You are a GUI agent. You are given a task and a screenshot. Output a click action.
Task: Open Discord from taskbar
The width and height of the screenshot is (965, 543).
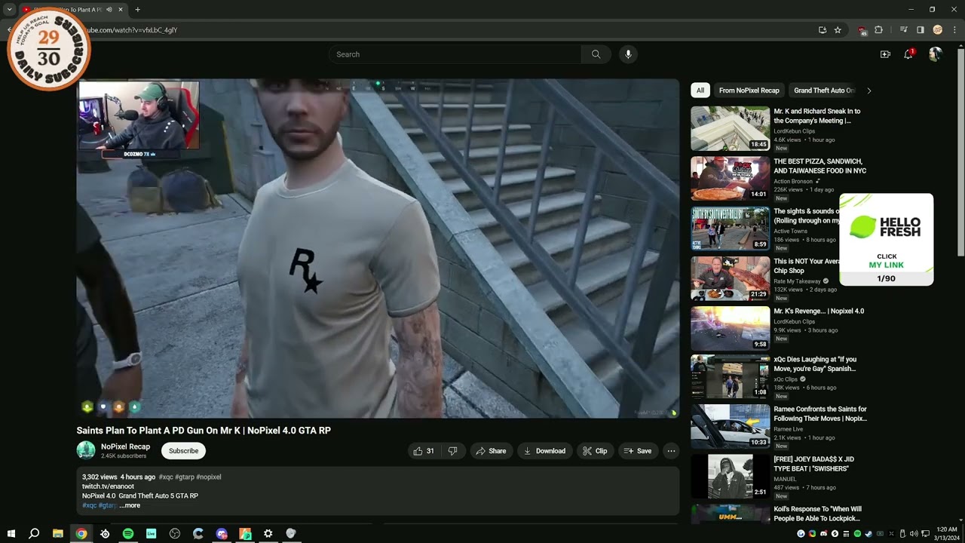click(222, 533)
